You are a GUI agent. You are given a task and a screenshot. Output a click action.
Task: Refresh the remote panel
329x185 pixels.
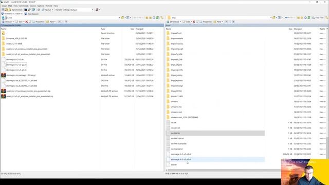[309, 18]
